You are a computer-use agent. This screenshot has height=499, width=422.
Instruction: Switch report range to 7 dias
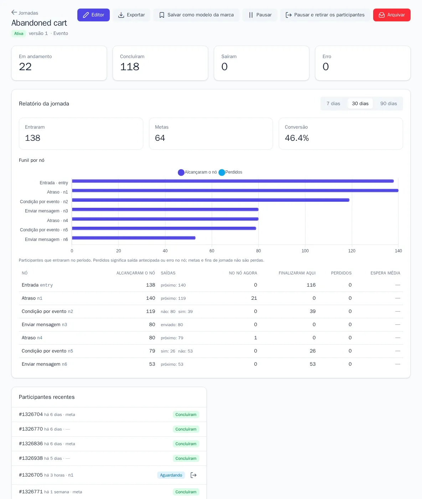[333, 104]
